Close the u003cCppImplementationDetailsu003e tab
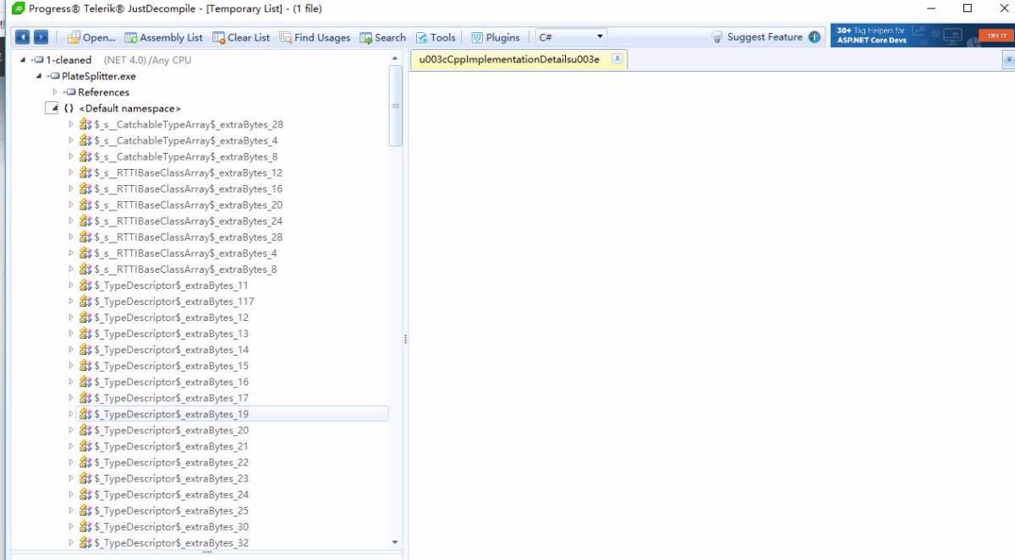This screenshot has height=560, width=1015. pyautogui.click(x=617, y=58)
